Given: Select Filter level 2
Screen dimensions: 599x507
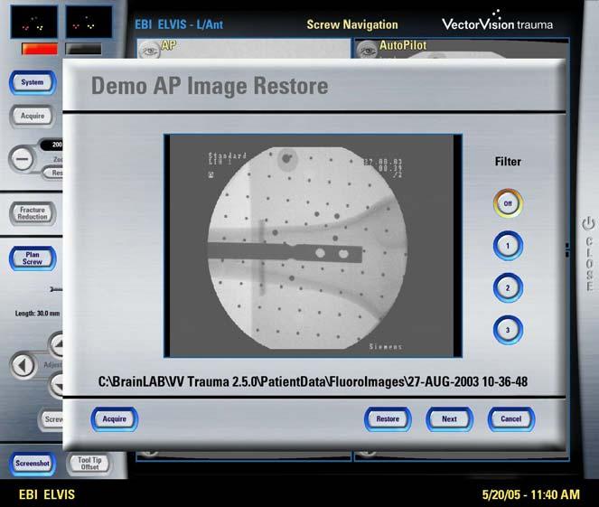Looking at the screenshot, I should pos(508,287).
